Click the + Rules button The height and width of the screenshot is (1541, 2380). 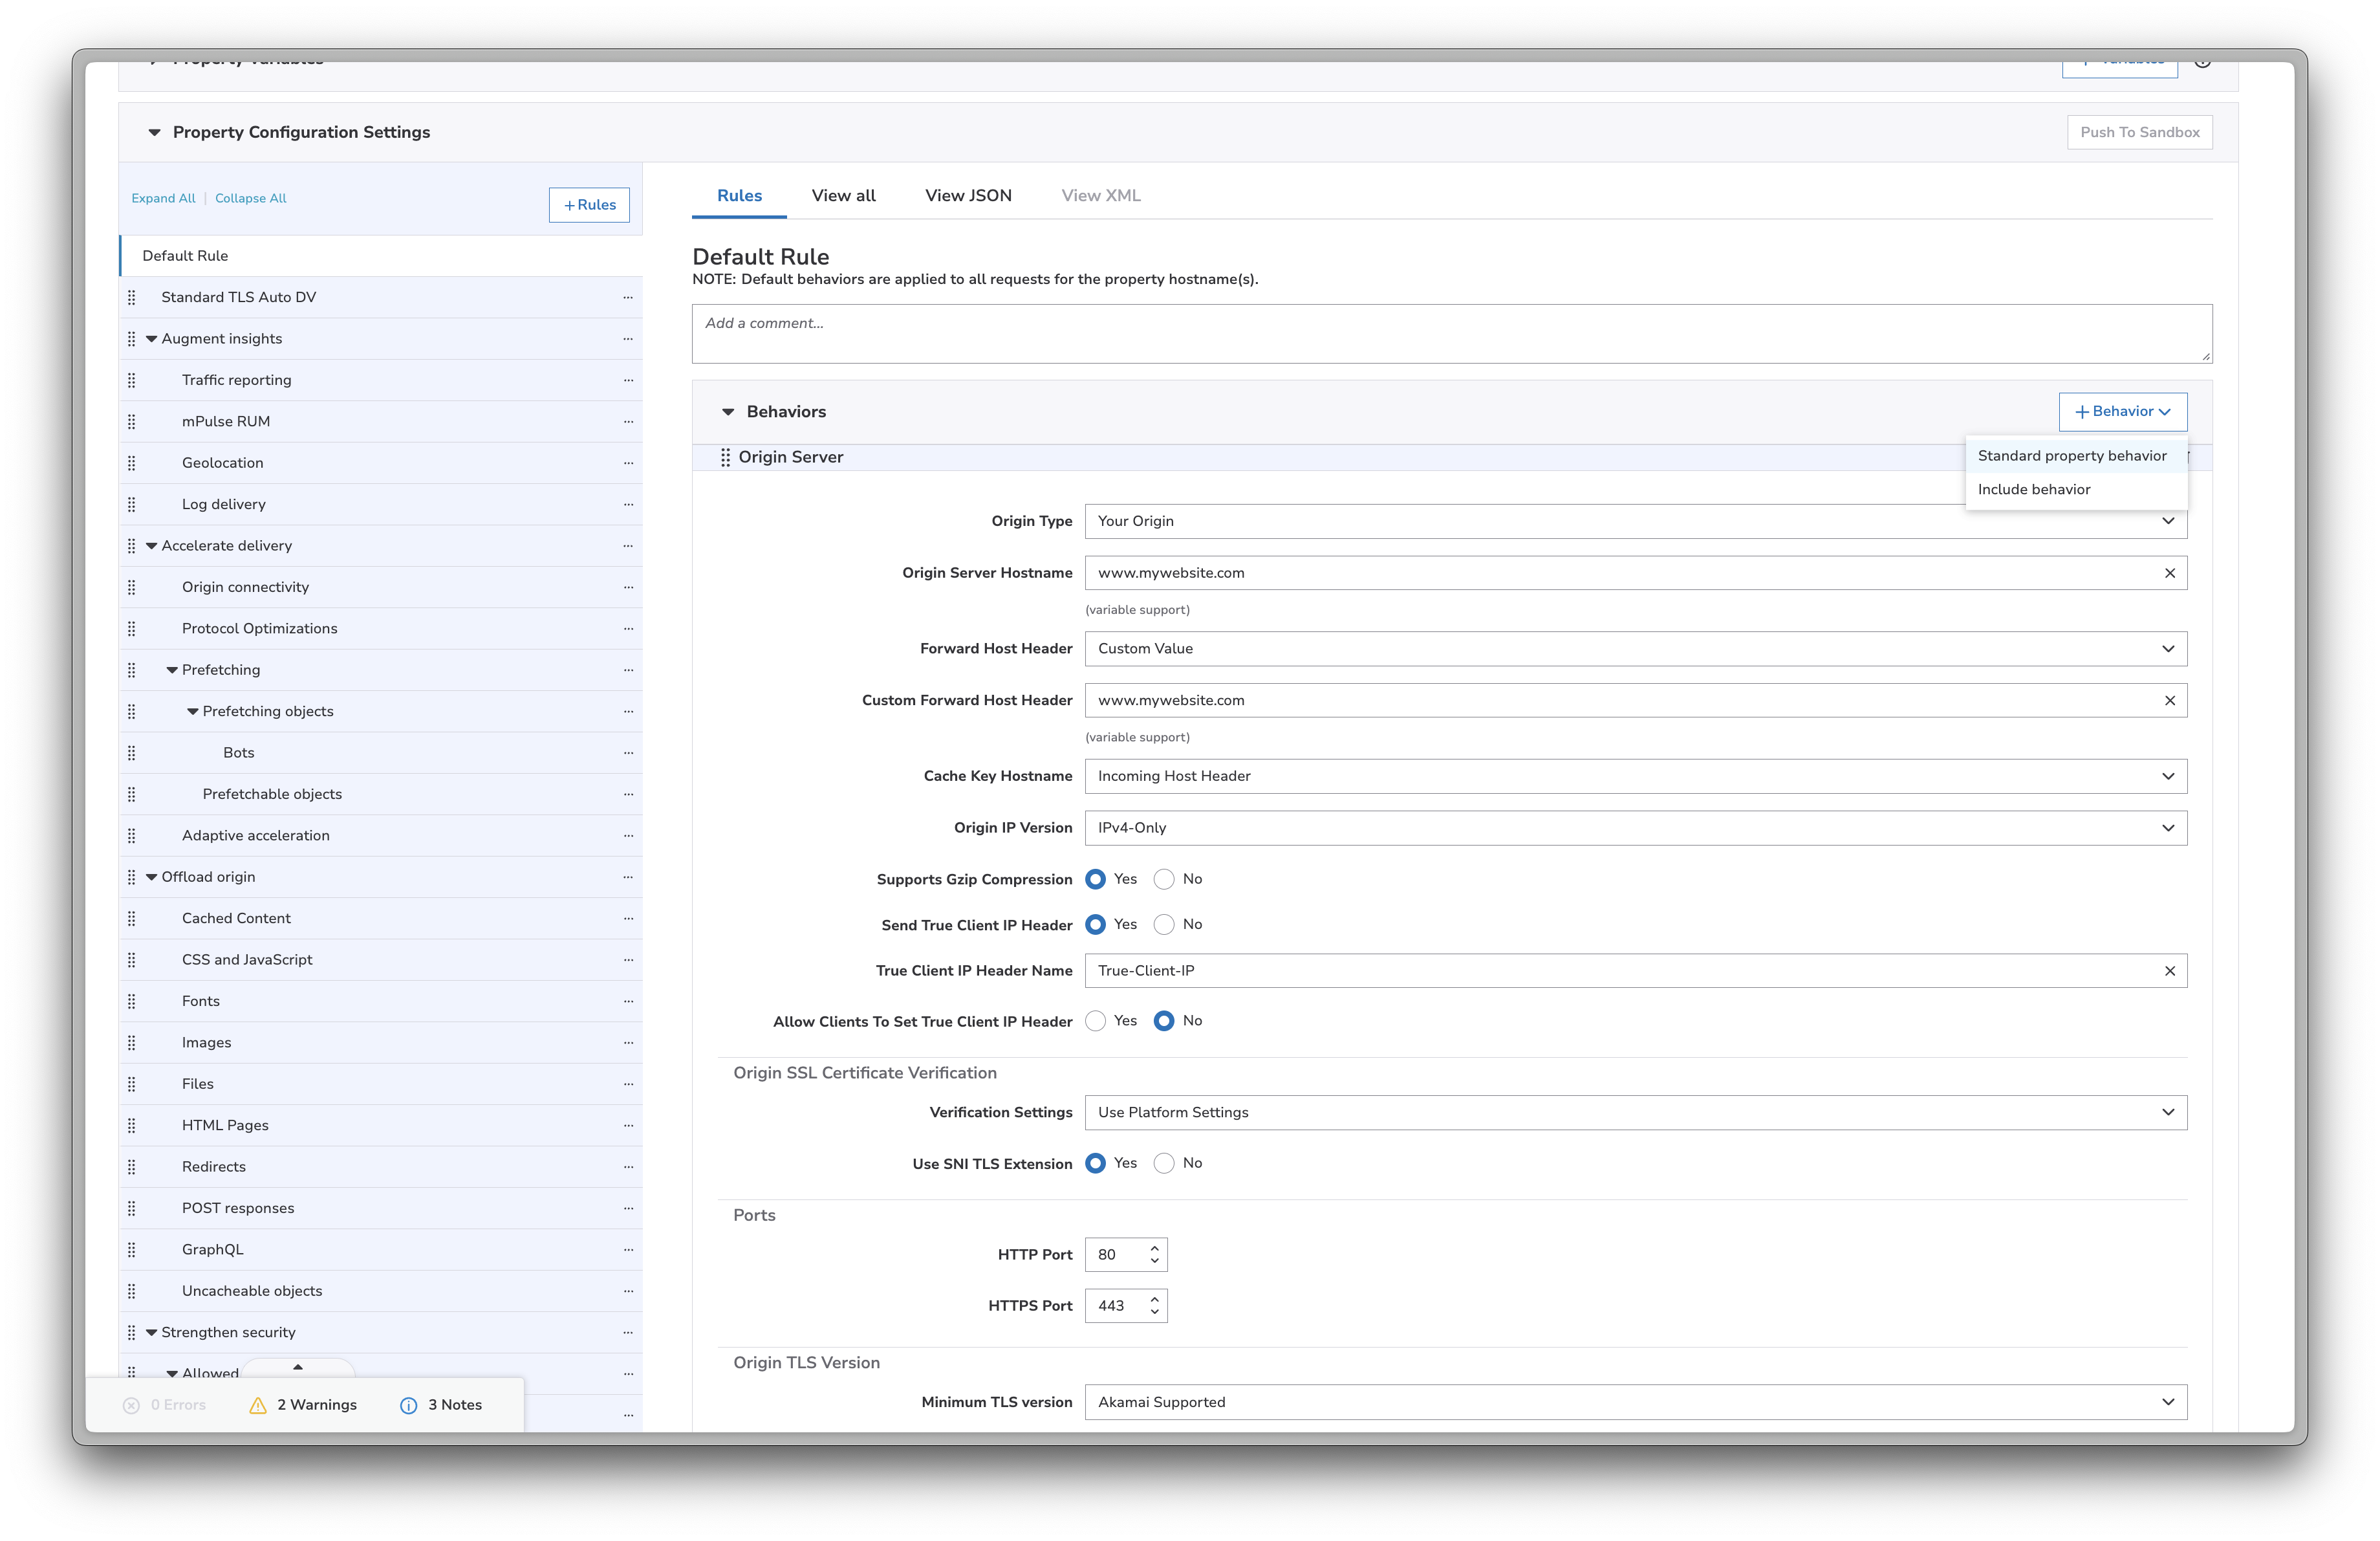tap(589, 205)
